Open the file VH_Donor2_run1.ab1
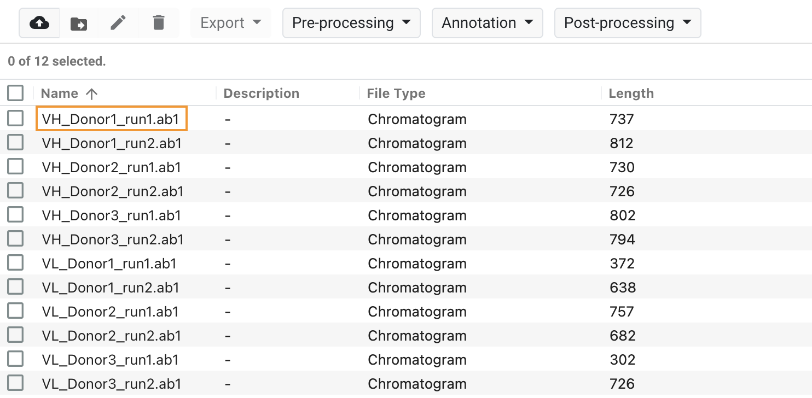812x398 pixels. pyautogui.click(x=112, y=167)
